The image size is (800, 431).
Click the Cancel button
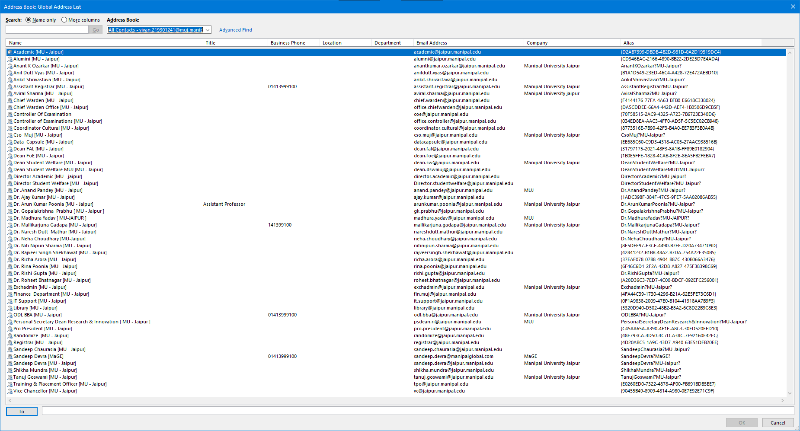[x=778, y=423]
